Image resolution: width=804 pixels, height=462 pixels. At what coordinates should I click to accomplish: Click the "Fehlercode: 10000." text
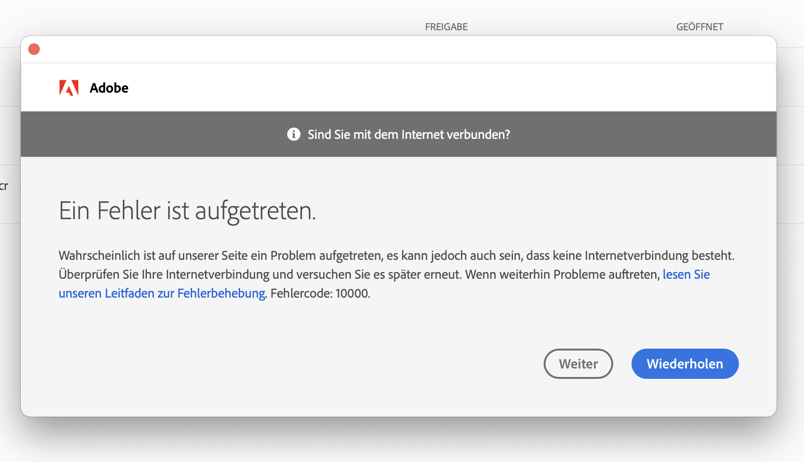pos(320,293)
